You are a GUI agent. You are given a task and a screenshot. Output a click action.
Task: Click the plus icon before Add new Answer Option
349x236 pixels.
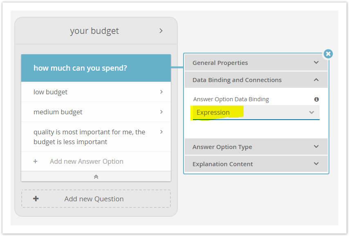[x=36, y=161]
